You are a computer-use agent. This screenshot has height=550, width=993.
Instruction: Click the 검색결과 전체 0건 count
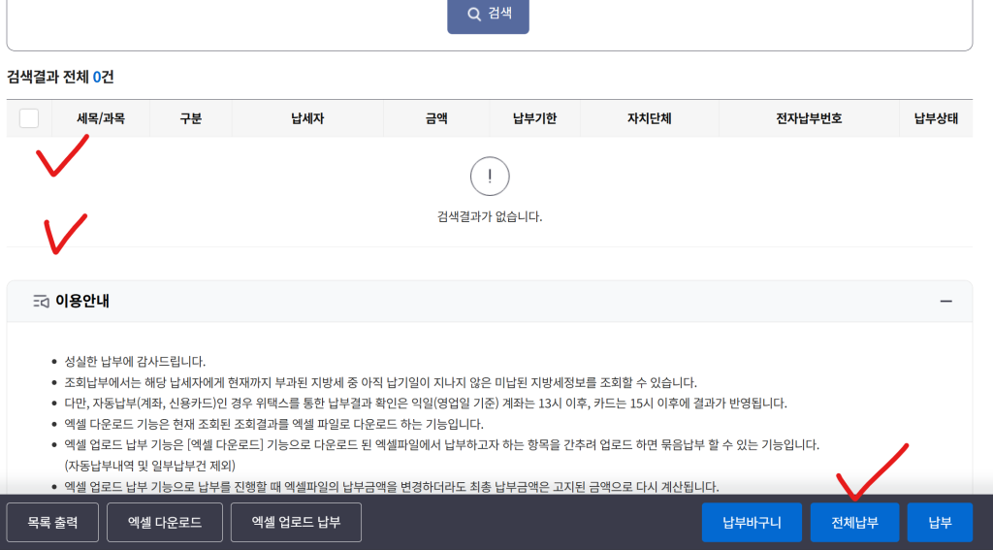click(x=60, y=77)
